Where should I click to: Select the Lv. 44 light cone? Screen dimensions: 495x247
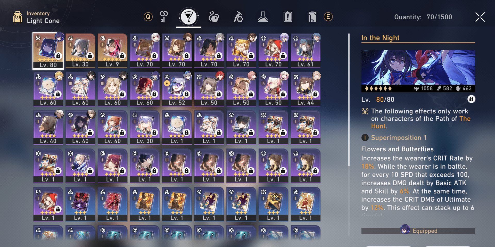coord(306,89)
